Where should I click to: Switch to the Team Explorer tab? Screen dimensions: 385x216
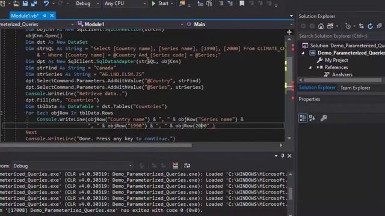coord(355,88)
